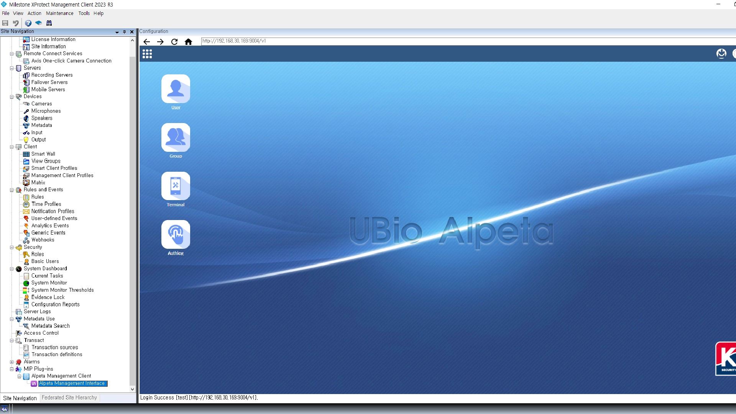This screenshot has height=414, width=736.
Task: Collapse the Client tree node
Action: click(12, 147)
